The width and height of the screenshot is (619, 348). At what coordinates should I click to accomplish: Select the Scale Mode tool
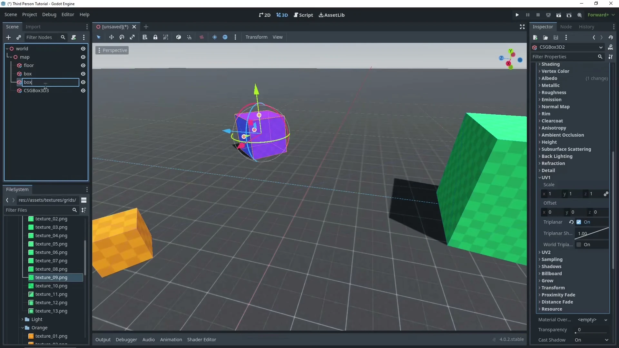[132, 37]
